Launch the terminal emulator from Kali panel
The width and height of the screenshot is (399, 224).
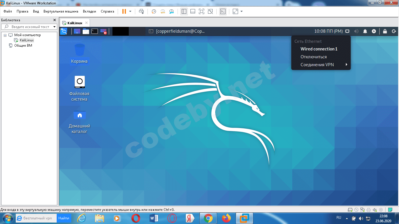(95, 31)
